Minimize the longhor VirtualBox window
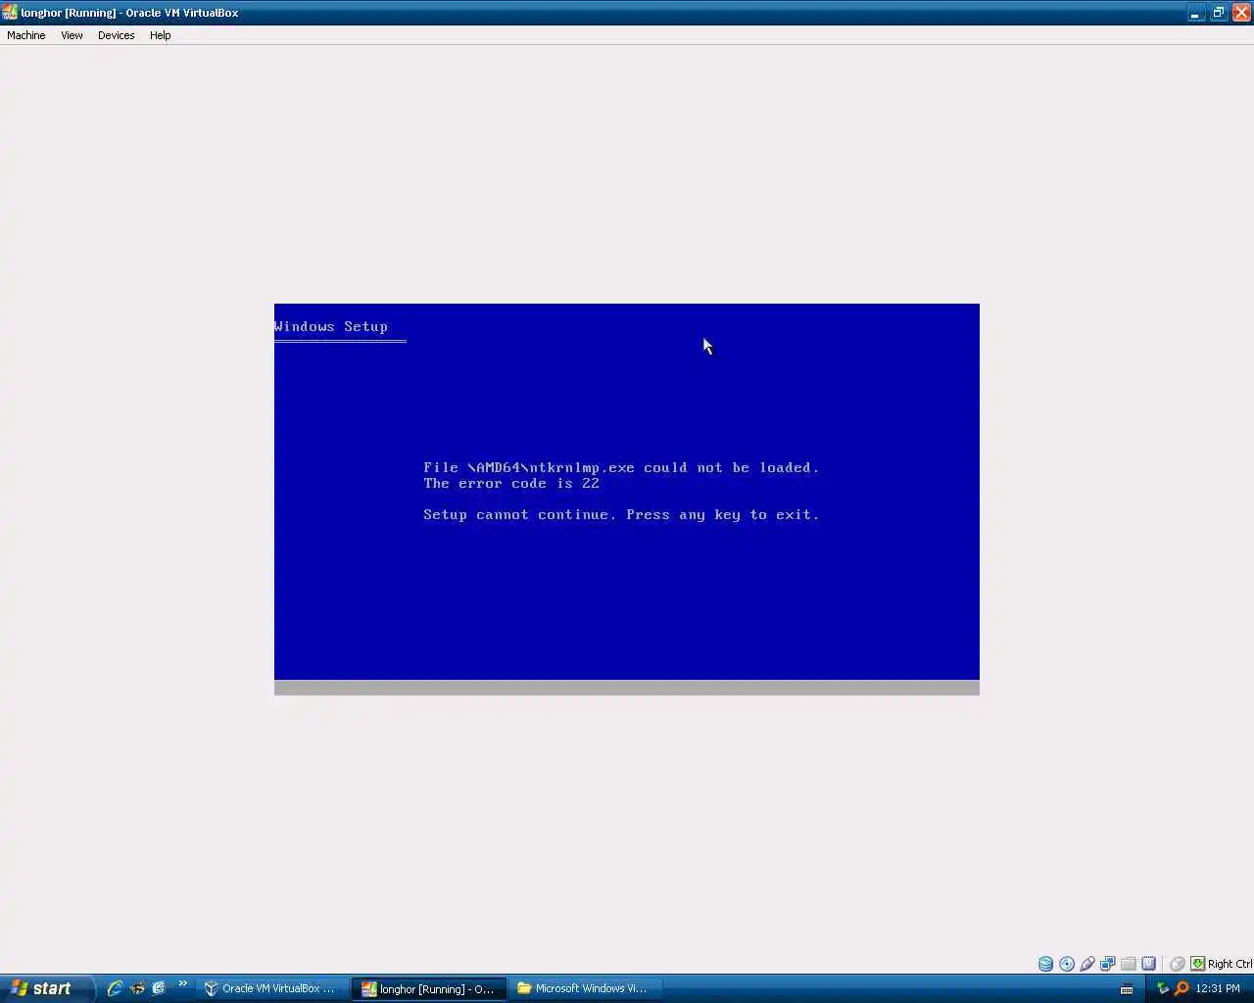 coord(1195,13)
